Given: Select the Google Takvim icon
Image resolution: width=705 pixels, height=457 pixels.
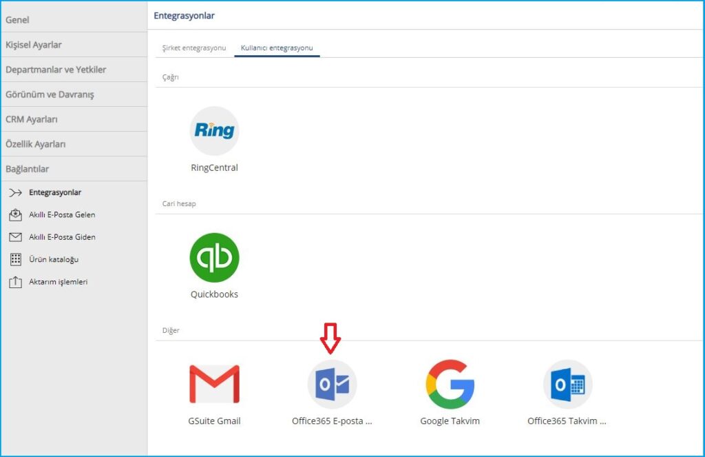Looking at the screenshot, I should pos(450,384).
